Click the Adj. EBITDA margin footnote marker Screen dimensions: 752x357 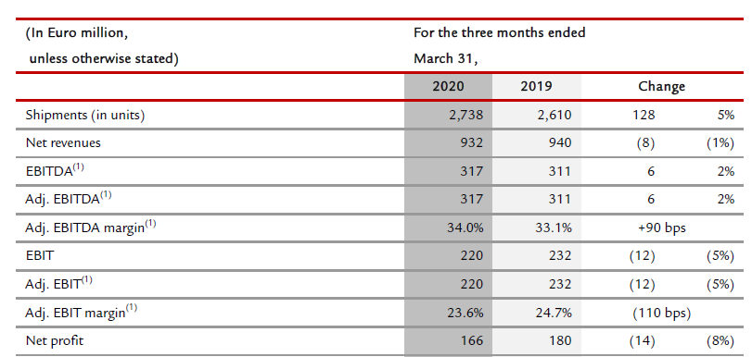pyautogui.click(x=150, y=224)
